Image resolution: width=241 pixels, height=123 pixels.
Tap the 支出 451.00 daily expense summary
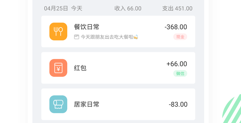click(177, 8)
